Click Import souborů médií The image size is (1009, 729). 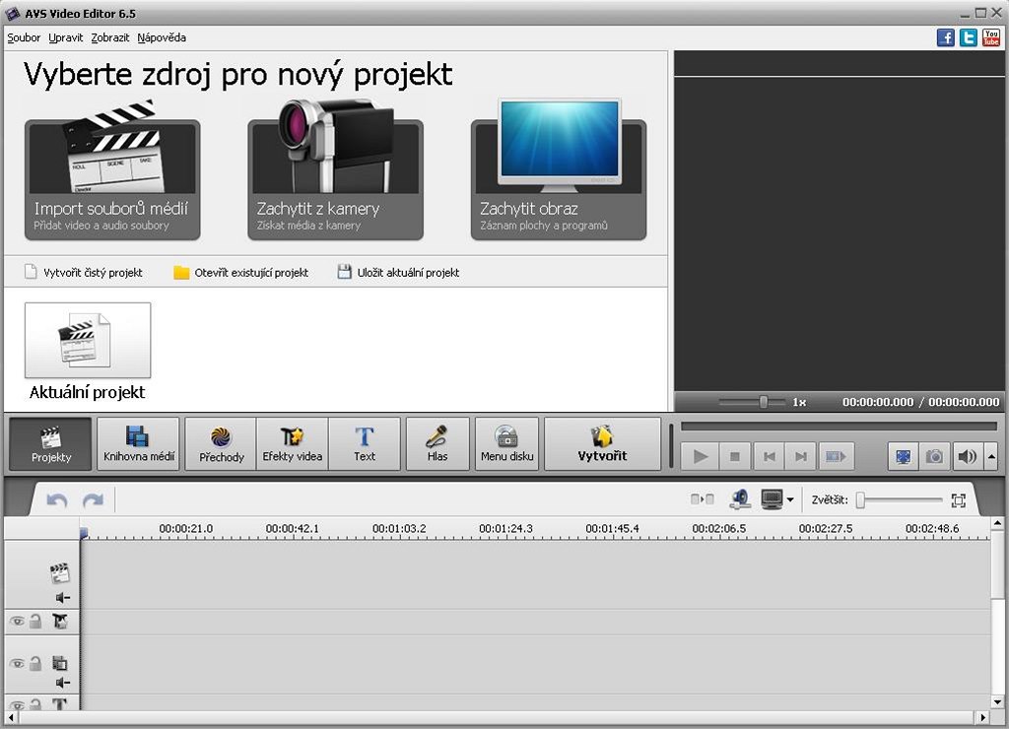(112, 180)
